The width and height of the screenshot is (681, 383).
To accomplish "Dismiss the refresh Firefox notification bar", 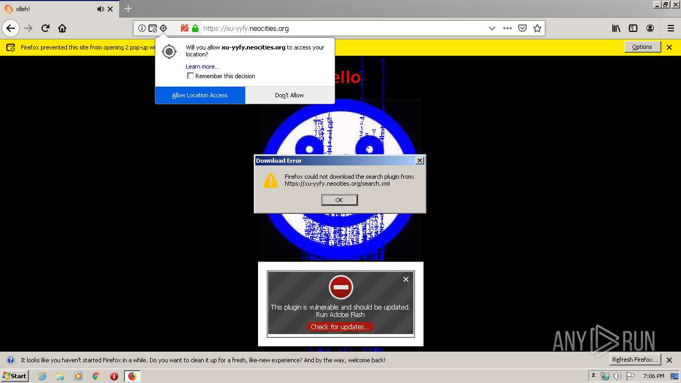I will pos(669,360).
